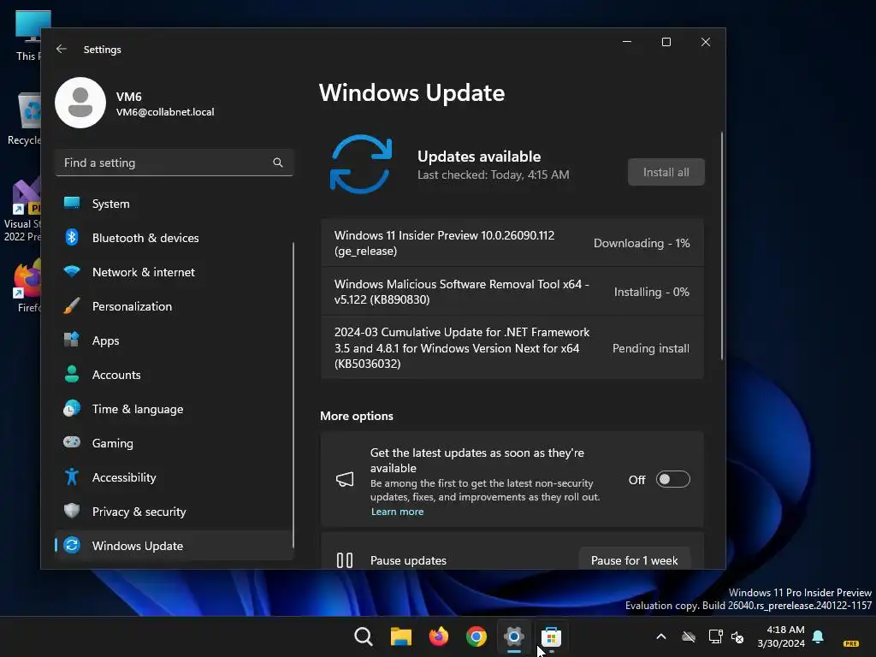Click the 'Downloading - 1%' status text

coord(642,243)
